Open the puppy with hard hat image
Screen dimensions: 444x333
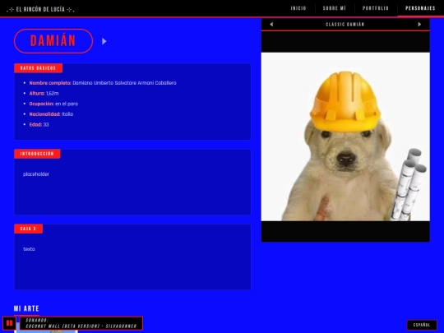[x=345, y=136]
